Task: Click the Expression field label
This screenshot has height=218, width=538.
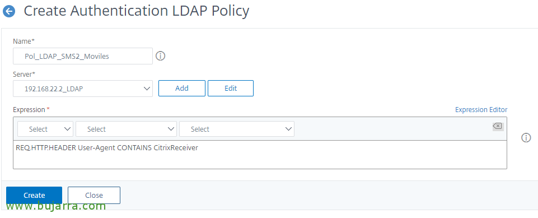Action: (31, 109)
